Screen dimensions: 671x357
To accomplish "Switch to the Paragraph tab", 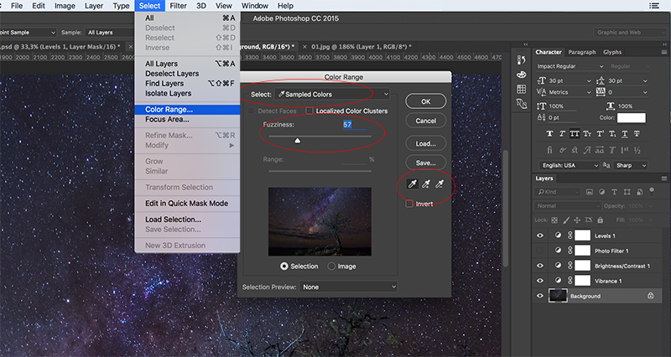I will click(581, 52).
